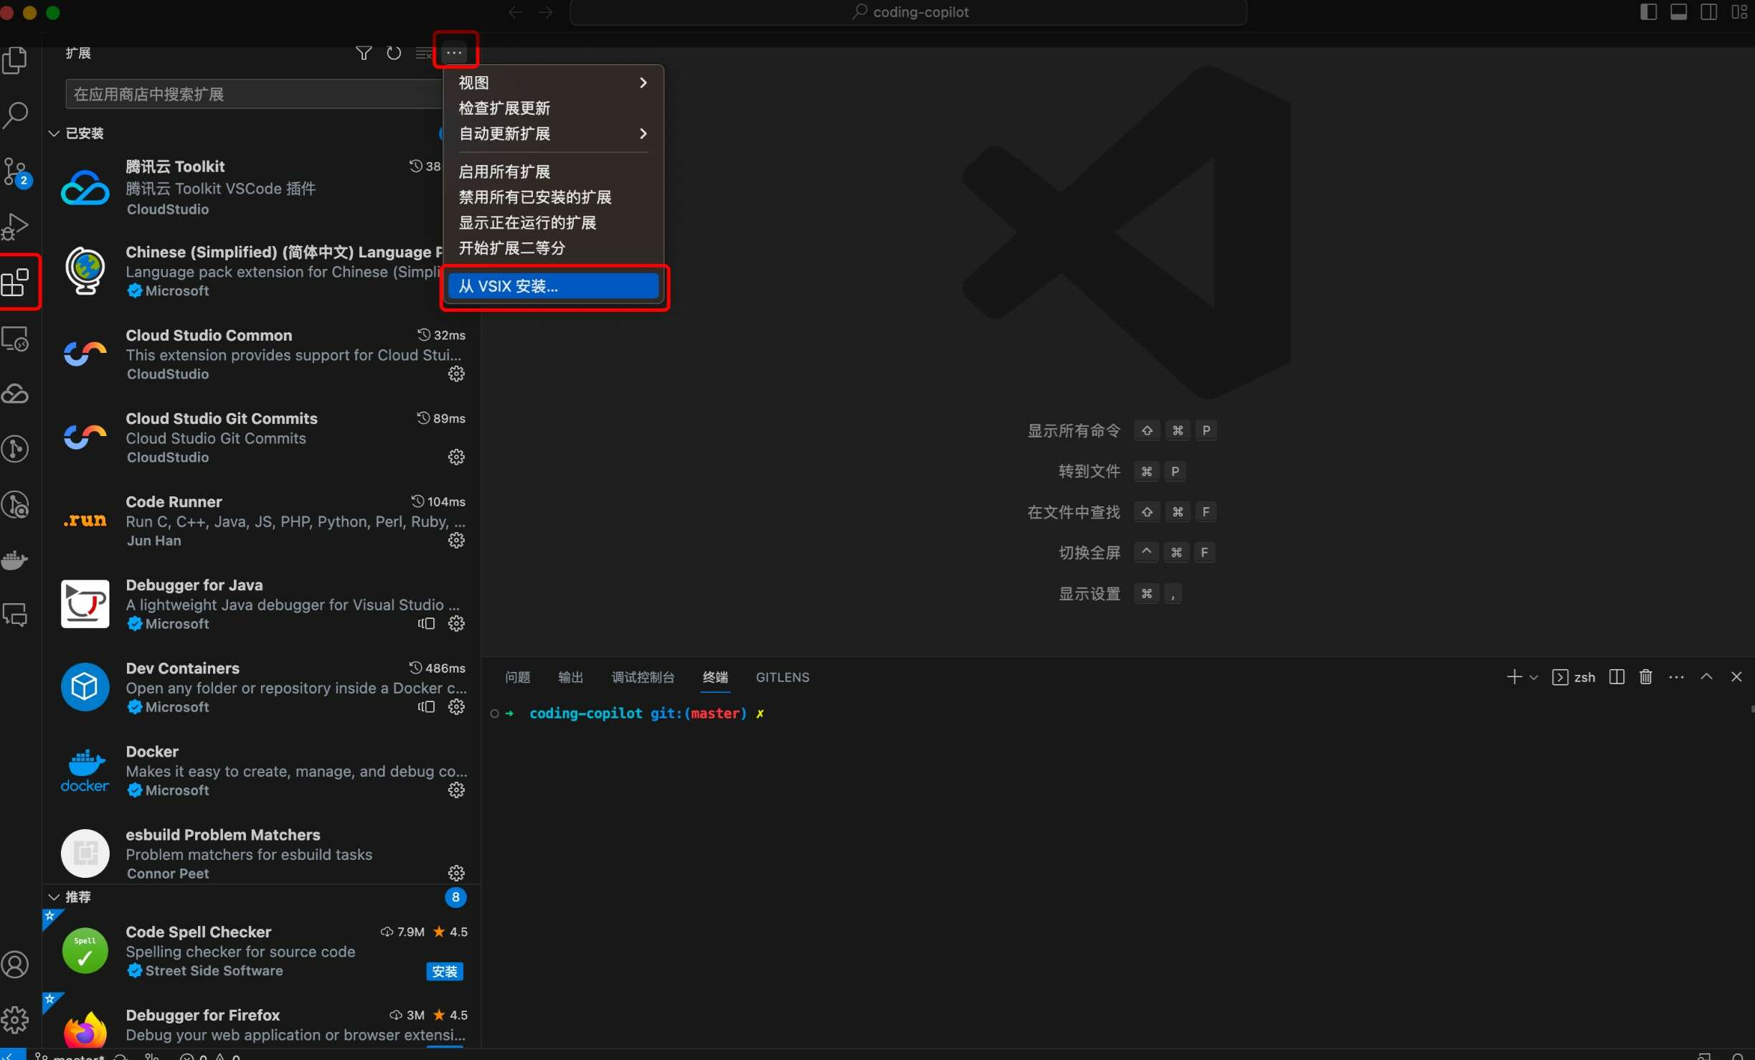The height and width of the screenshot is (1060, 1755).
Task: Toggle the bottom panel layout button
Action: [x=1678, y=12]
